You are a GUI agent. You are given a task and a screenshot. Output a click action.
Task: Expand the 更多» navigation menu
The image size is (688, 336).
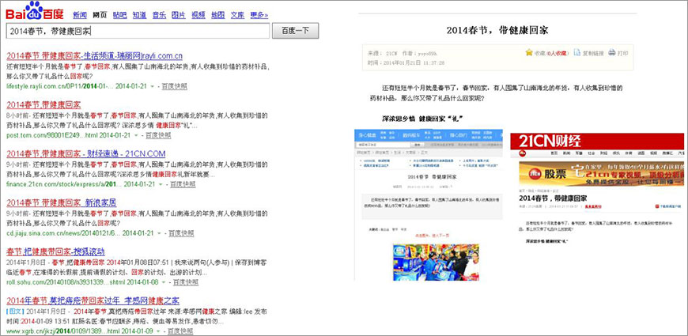point(259,15)
